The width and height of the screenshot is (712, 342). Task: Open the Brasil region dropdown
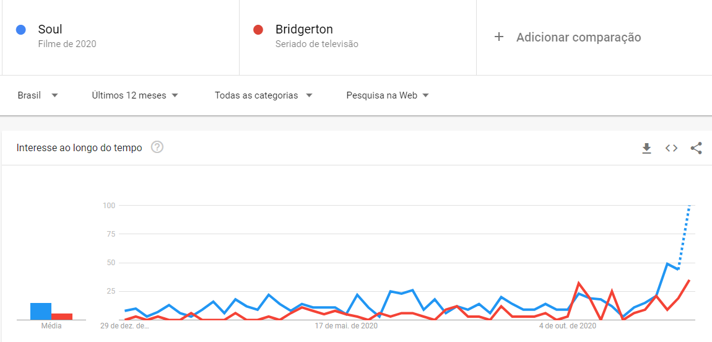coord(38,95)
